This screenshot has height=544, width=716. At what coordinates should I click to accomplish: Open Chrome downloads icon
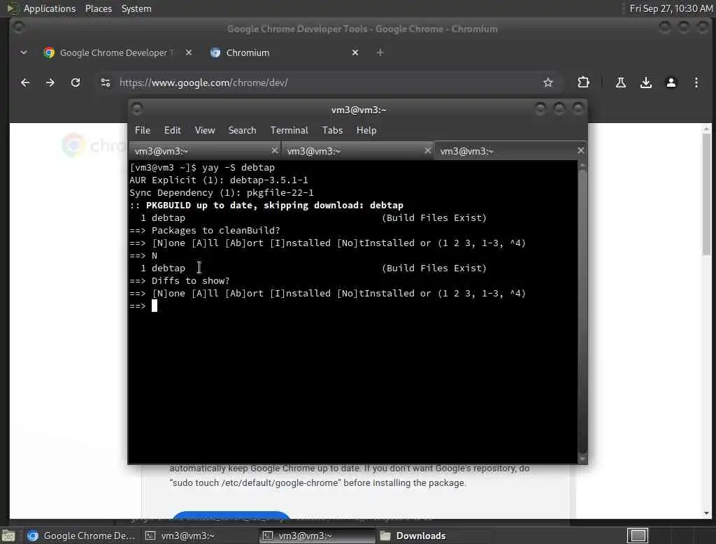pyautogui.click(x=645, y=83)
